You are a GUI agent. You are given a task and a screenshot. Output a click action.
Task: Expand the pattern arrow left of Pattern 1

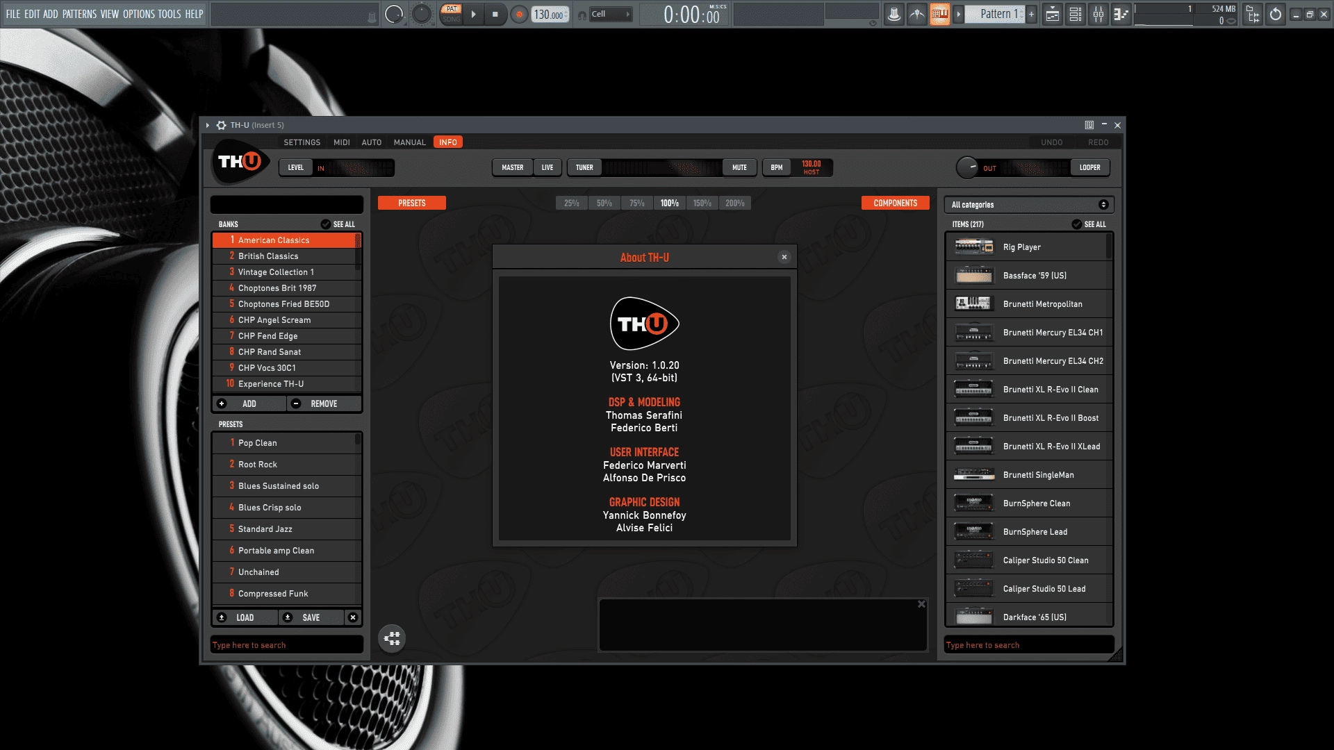(x=959, y=14)
